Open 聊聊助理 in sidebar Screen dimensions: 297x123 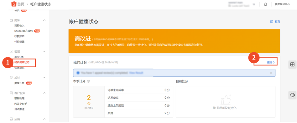[x=19, y=98]
